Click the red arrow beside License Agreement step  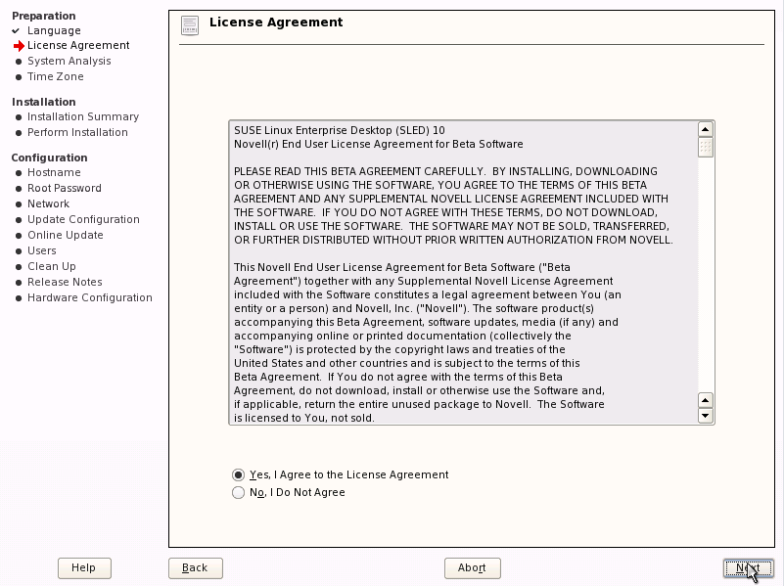[x=19, y=46]
